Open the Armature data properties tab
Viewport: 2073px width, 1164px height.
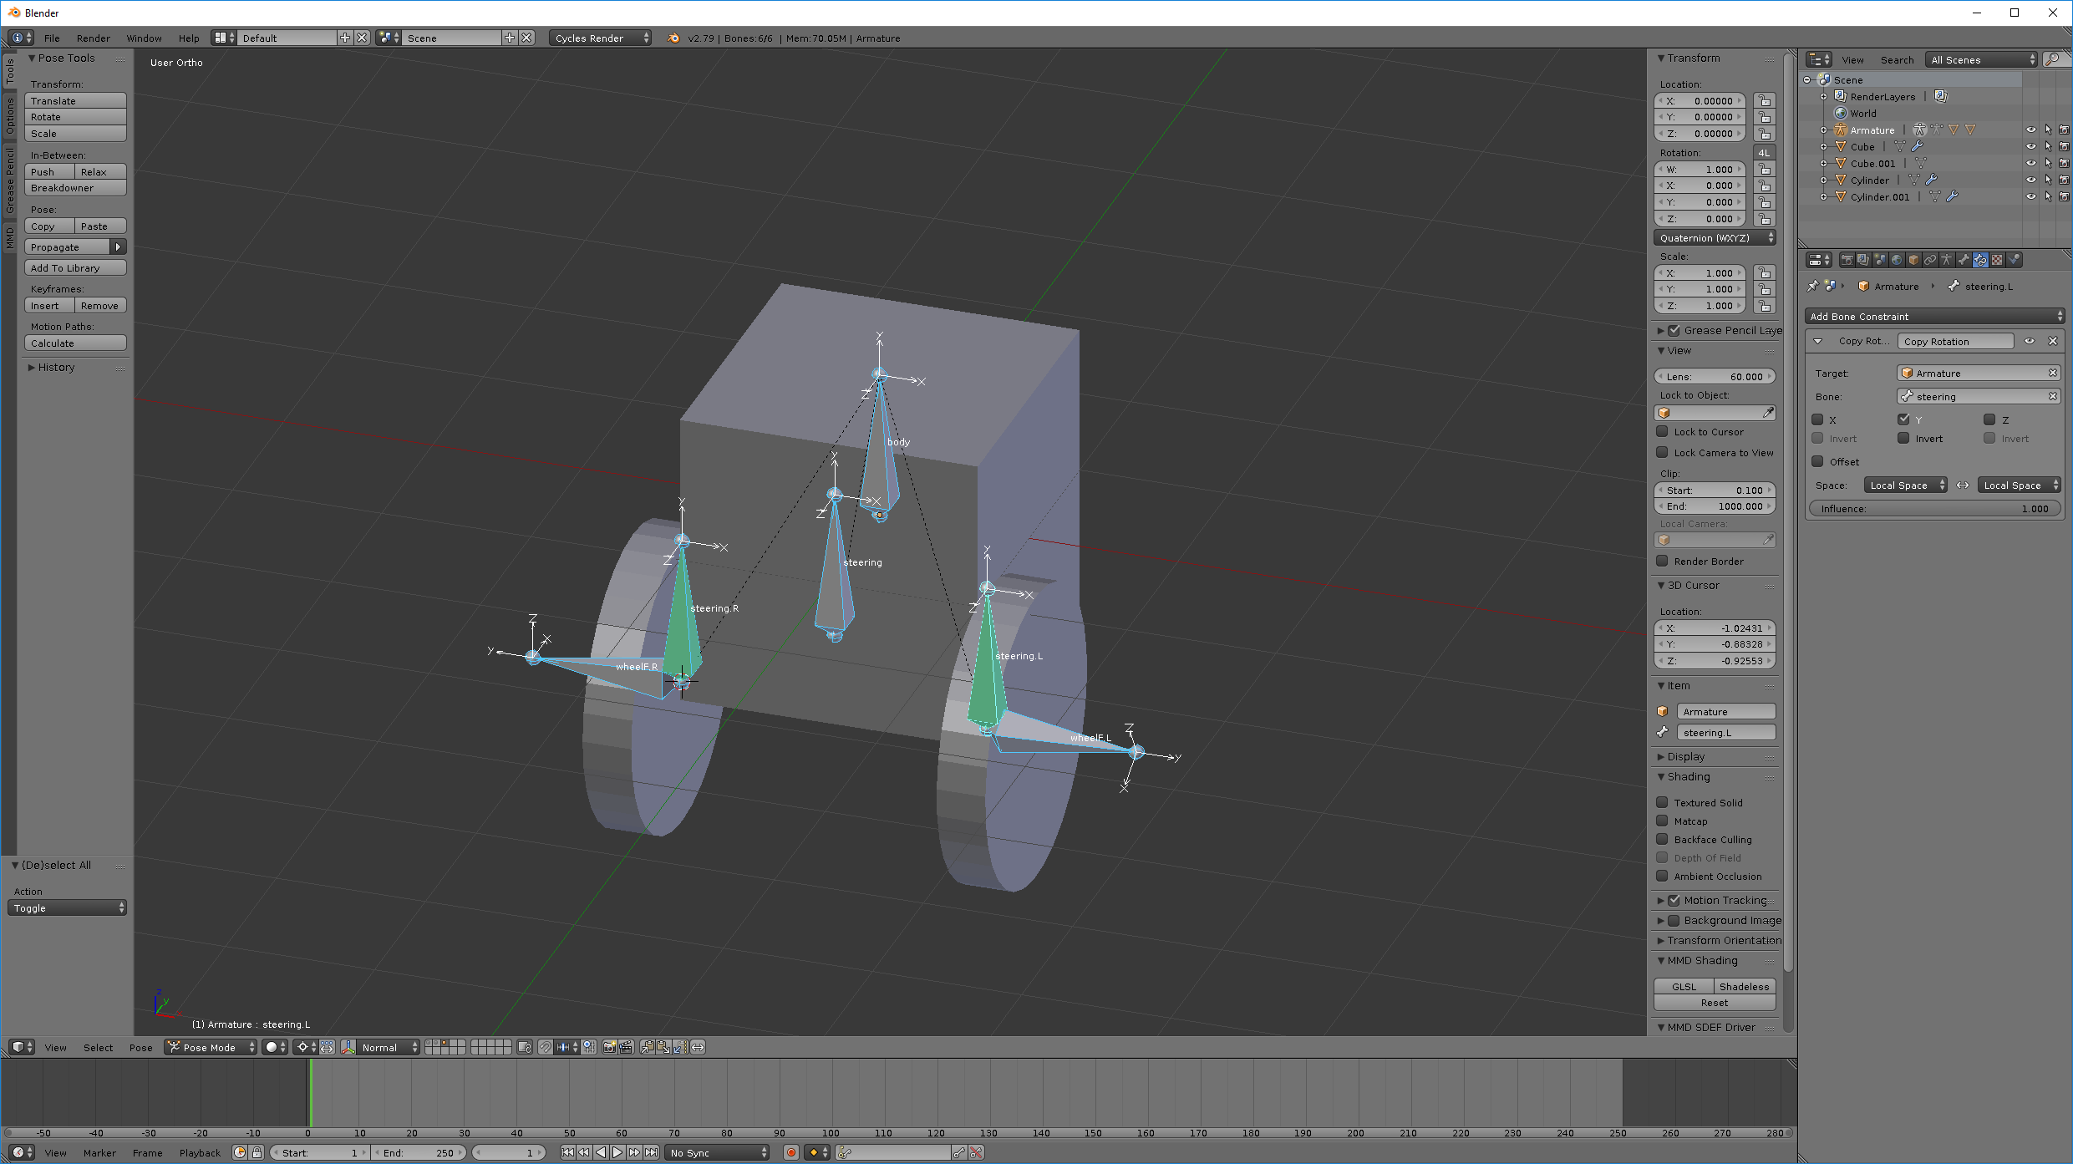point(1947,260)
